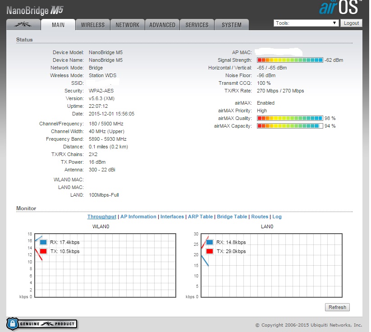
Task: View the ARP Table
Action: pyautogui.click(x=200, y=217)
